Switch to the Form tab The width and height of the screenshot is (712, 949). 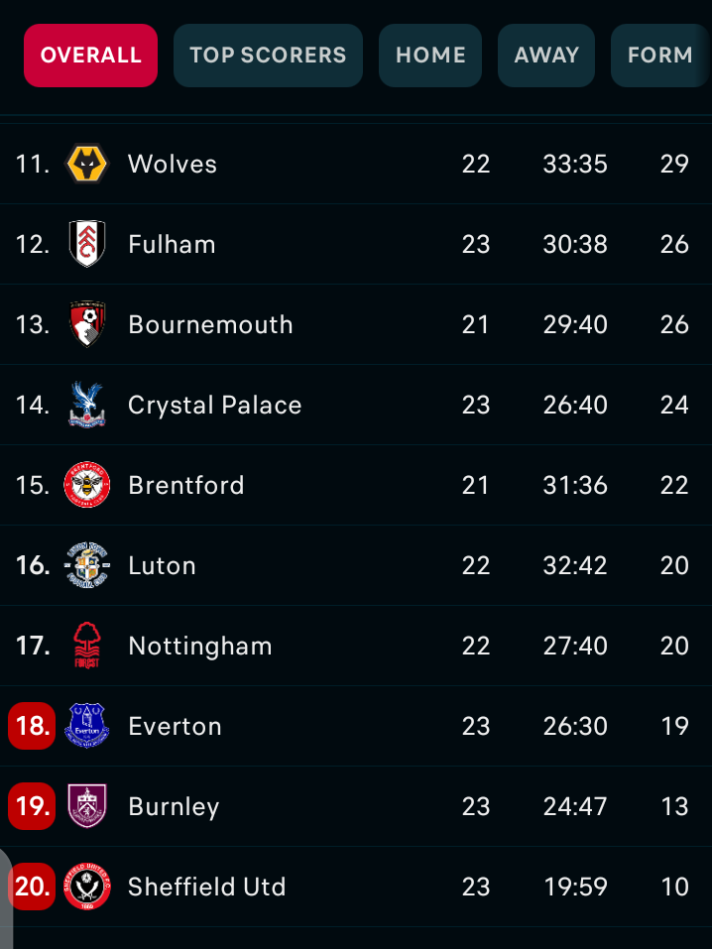[x=659, y=56]
